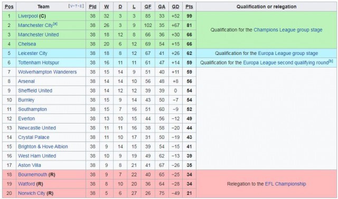
Task: Open the Europa League second qualifying round link
Action: 286,63
